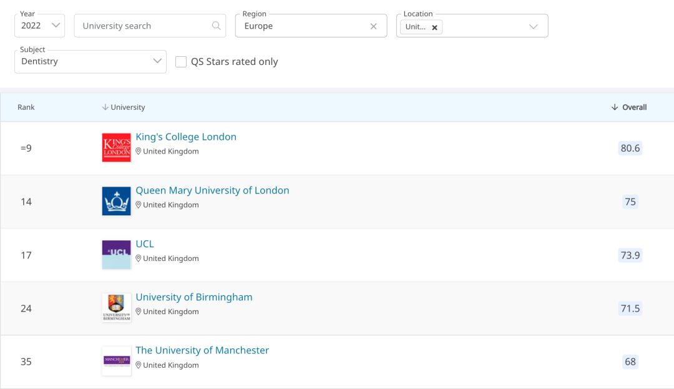Click the search magnifier icon
This screenshot has width=674, height=389.
[216, 26]
